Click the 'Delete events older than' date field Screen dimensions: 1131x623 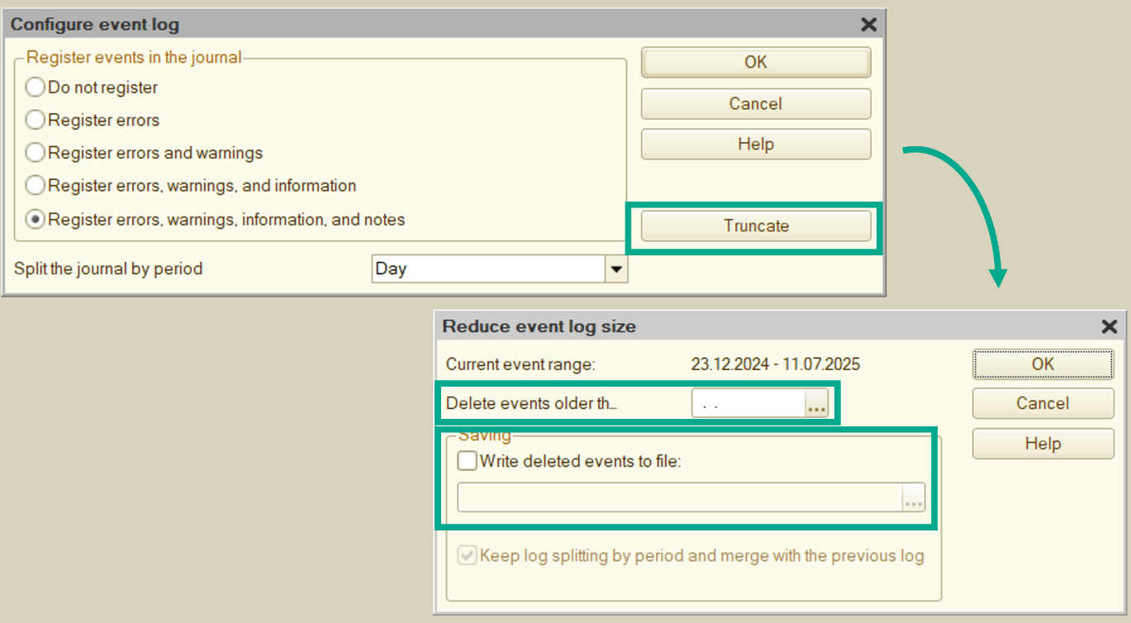point(748,405)
